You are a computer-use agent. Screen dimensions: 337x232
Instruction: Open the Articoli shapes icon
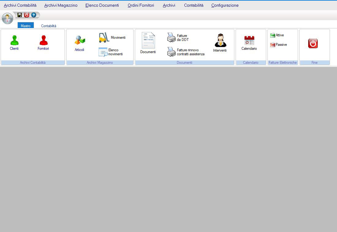(x=80, y=40)
